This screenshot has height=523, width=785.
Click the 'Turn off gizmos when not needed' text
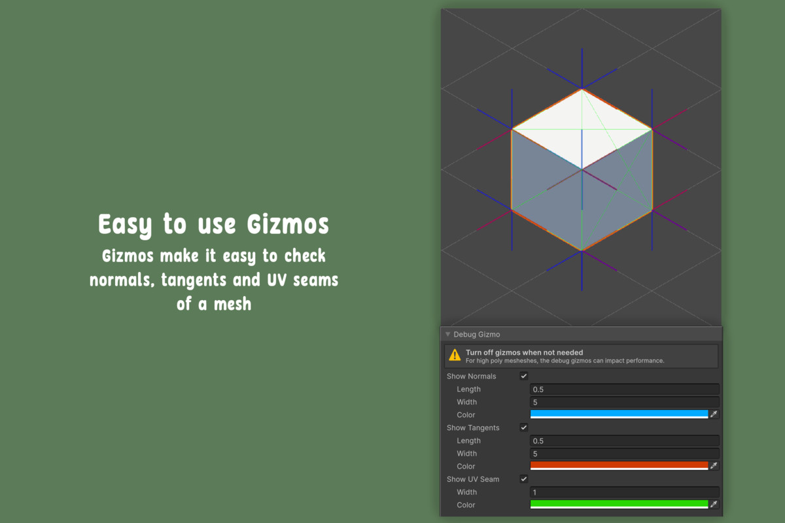pyautogui.click(x=524, y=352)
